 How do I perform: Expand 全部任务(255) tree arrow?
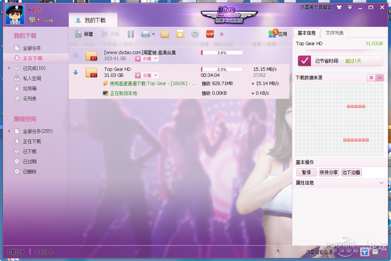(x=9, y=131)
